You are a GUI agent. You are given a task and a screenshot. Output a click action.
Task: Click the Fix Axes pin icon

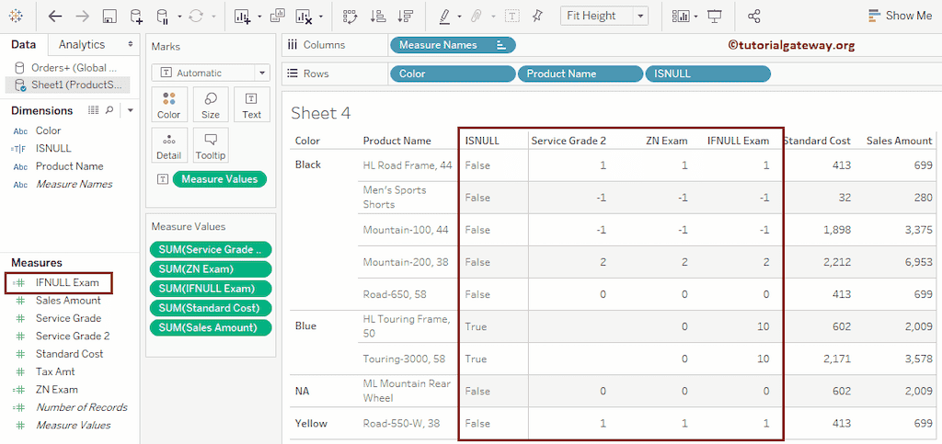(x=537, y=17)
